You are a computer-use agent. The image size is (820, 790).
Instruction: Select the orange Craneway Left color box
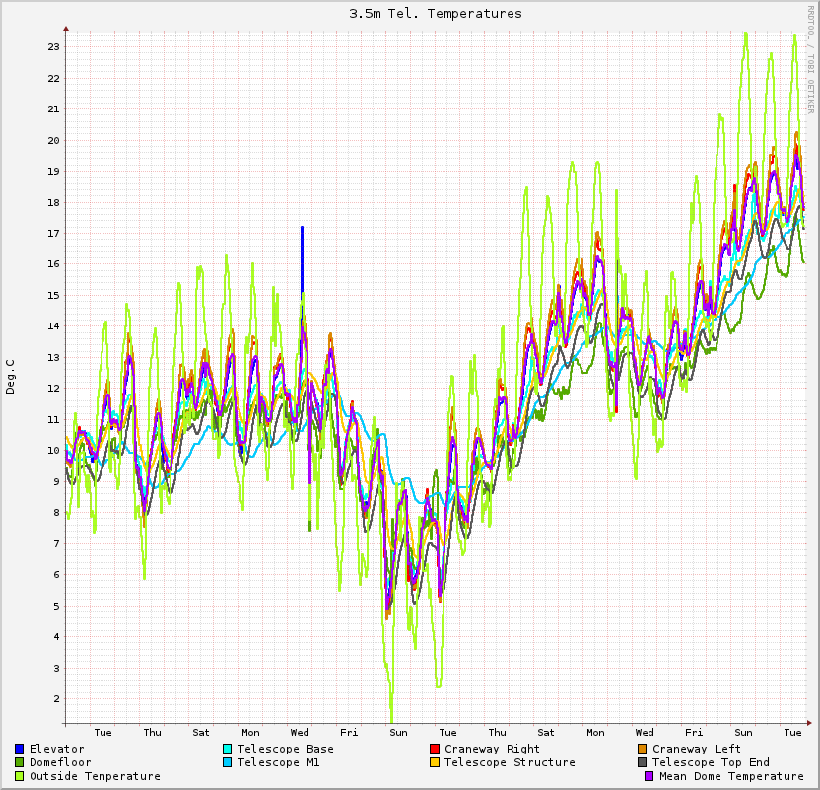click(643, 749)
